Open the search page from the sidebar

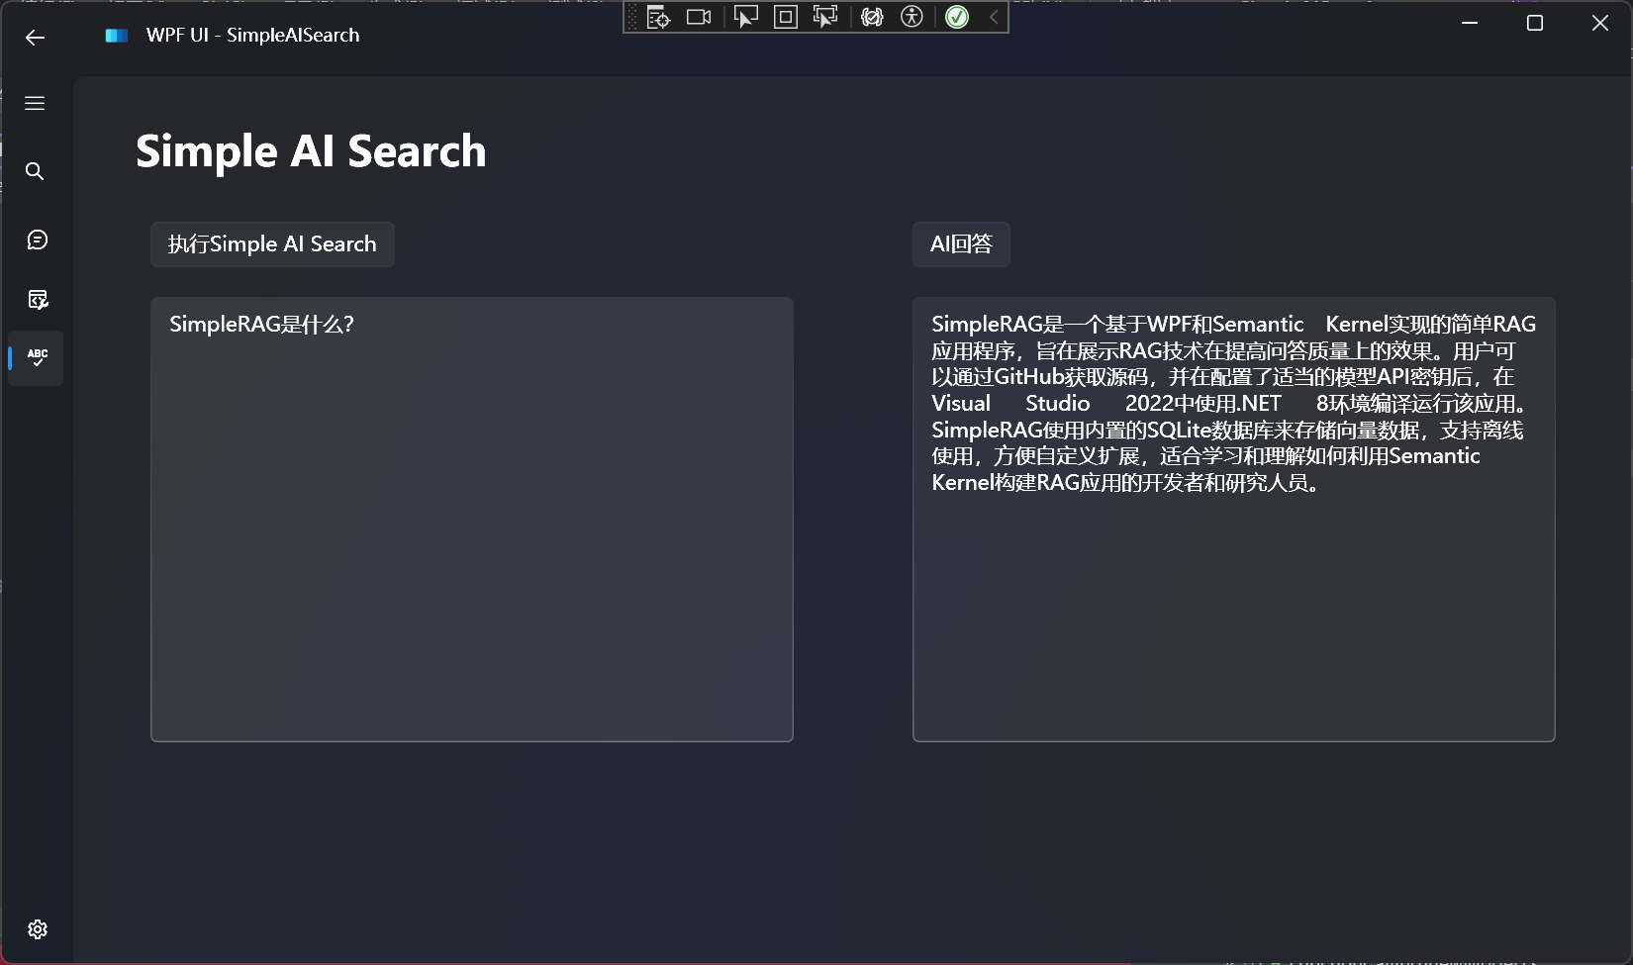[x=35, y=171]
